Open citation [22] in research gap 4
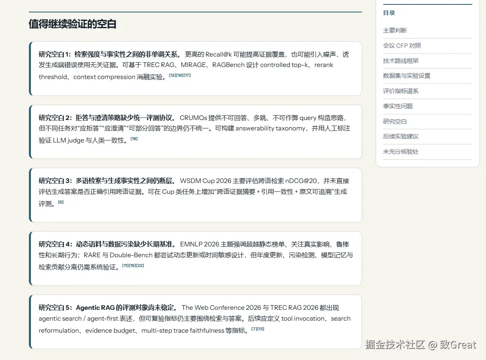The width and height of the screenshot is (486, 360). 140,265
